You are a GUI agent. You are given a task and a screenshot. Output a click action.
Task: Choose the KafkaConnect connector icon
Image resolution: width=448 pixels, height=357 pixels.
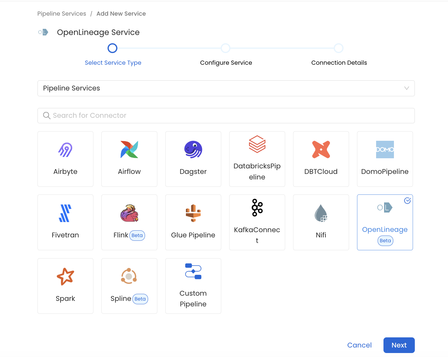tap(257, 208)
